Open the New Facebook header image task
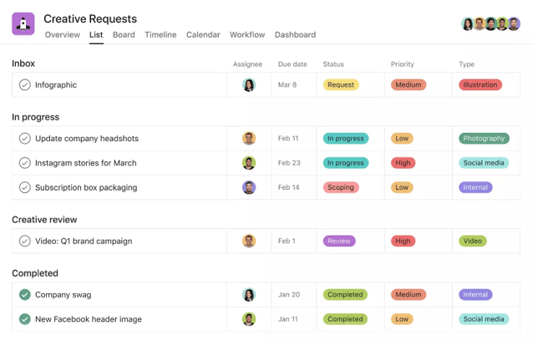Viewport: 543px width, 356px height. tap(89, 318)
